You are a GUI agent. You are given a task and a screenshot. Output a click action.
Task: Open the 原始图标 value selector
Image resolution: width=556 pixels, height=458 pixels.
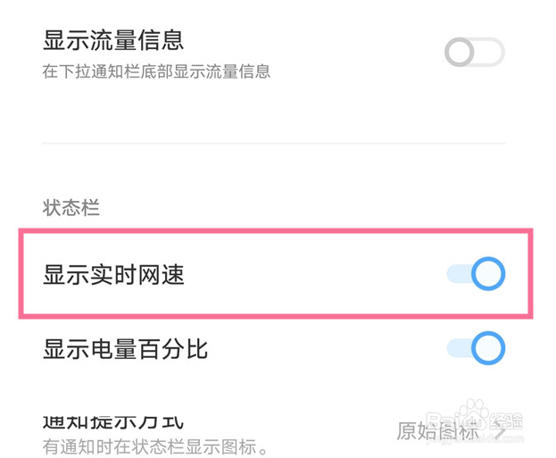click(x=437, y=432)
